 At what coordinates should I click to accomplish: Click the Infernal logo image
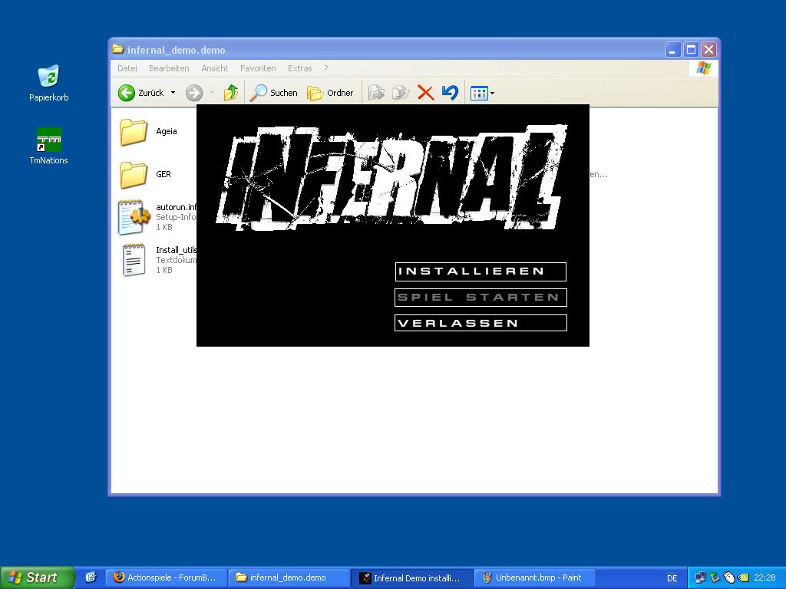click(392, 178)
